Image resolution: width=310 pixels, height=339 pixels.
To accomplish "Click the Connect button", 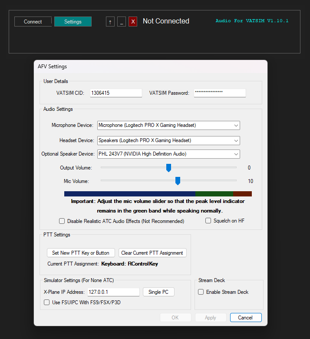I will point(33,22).
